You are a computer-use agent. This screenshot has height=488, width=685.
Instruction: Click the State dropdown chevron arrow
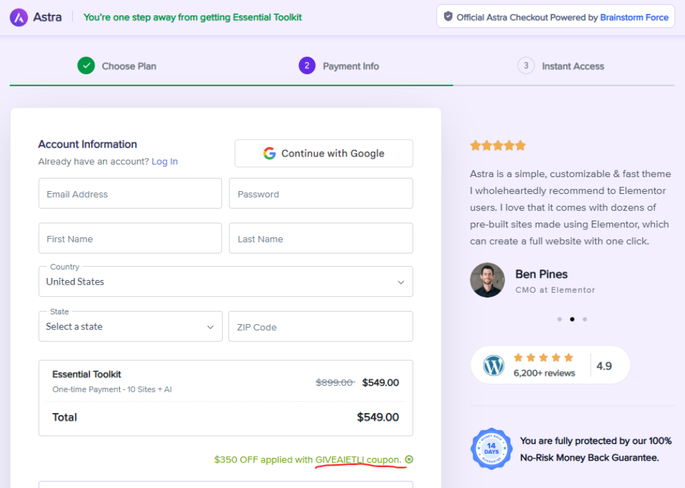coord(210,327)
